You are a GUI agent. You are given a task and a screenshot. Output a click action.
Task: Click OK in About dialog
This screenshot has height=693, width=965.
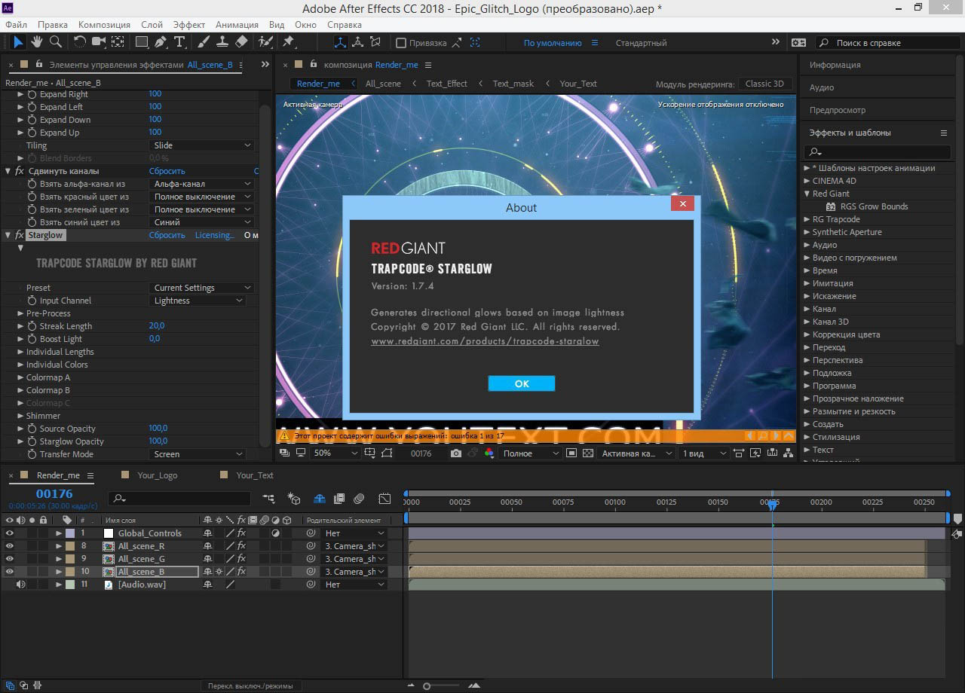pyautogui.click(x=522, y=383)
